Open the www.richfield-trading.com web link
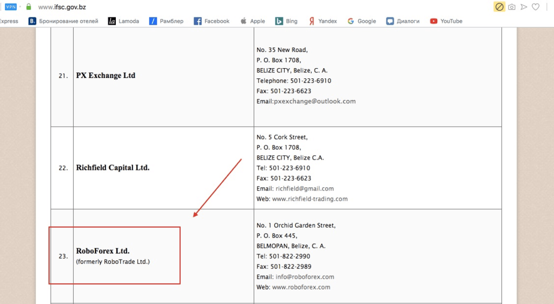 (x=309, y=199)
